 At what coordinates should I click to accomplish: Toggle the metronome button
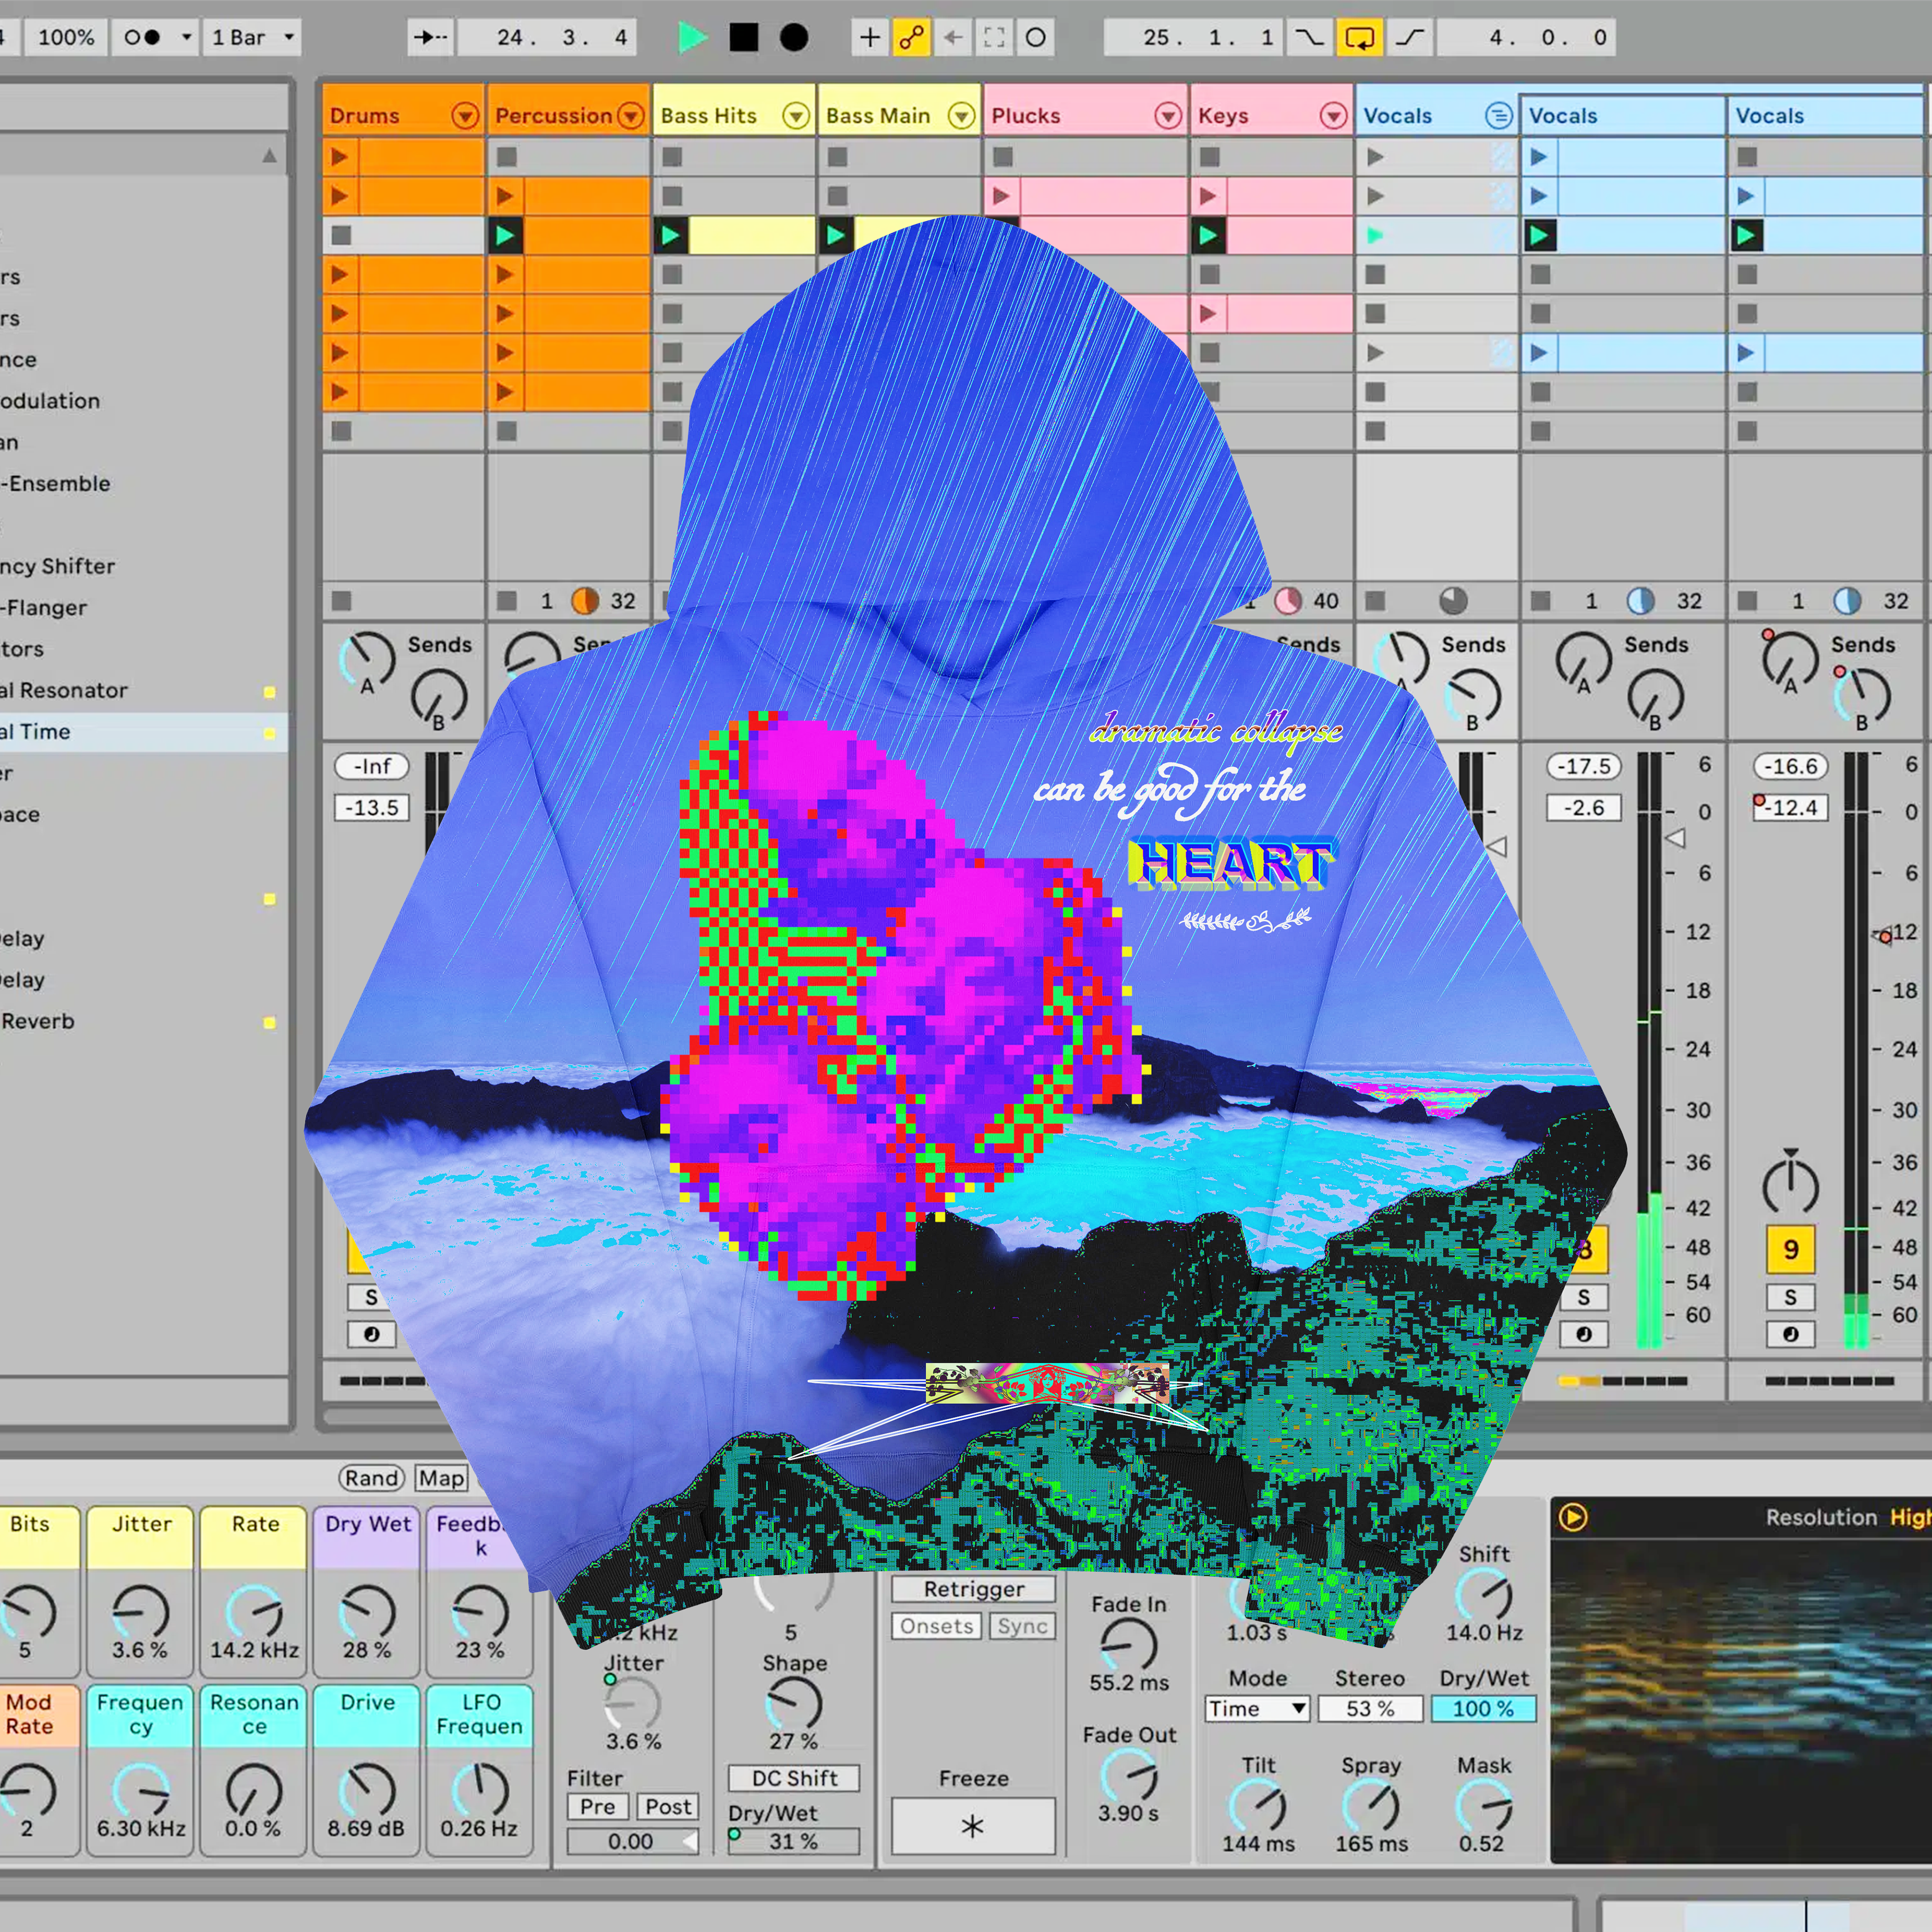[x=143, y=38]
